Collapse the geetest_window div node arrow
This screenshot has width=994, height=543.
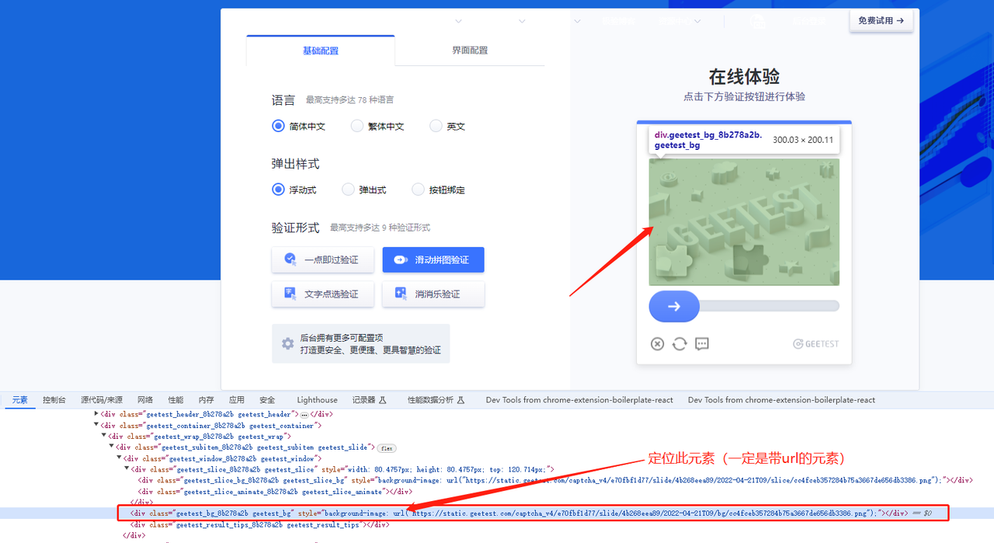(120, 458)
